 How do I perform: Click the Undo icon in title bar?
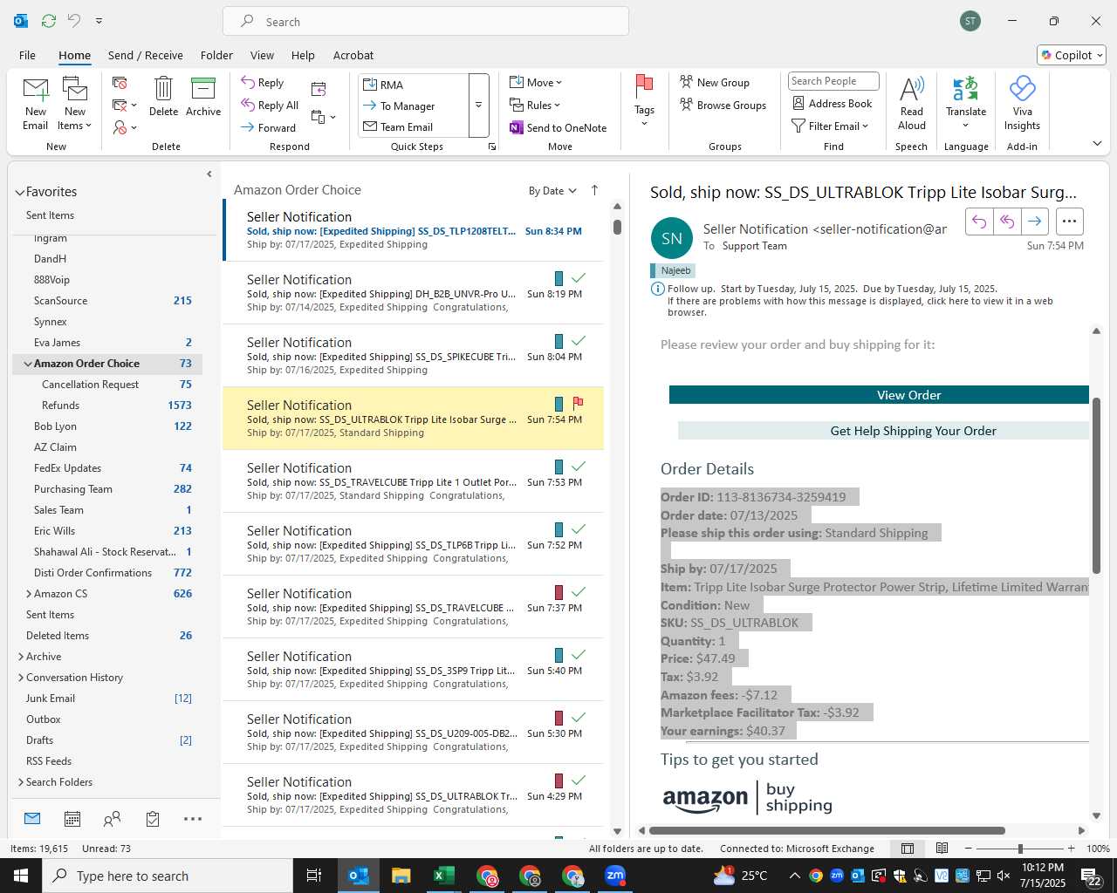(74, 20)
